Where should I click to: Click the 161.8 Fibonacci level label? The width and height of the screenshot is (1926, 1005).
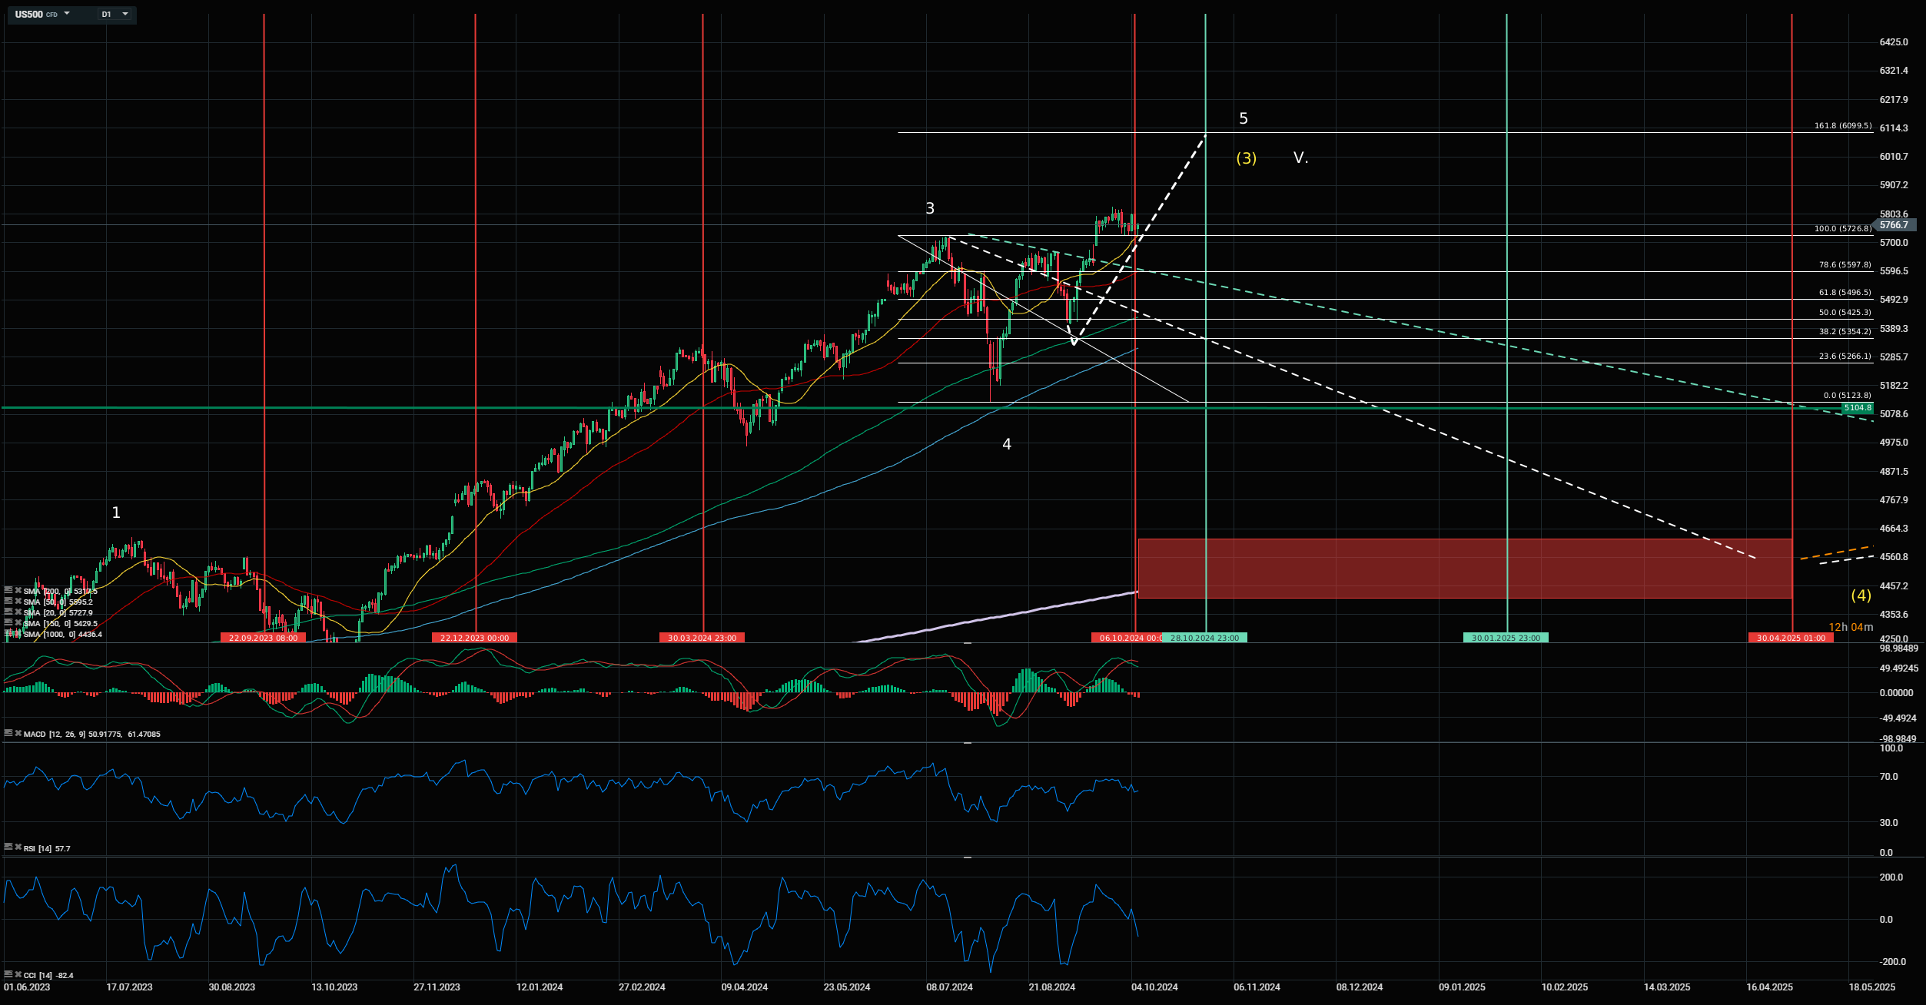point(1842,125)
